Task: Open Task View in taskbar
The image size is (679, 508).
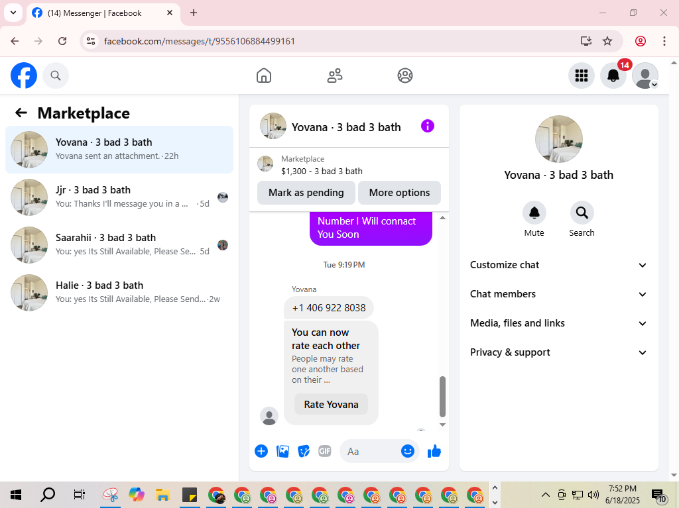Action: click(80, 495)
